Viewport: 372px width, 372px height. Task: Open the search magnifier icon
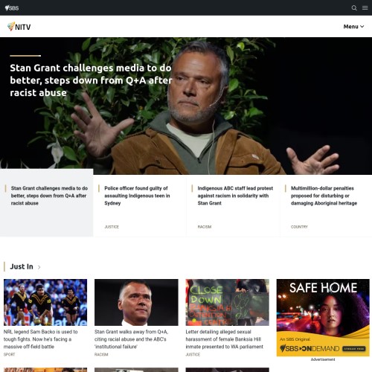point(354,8)
